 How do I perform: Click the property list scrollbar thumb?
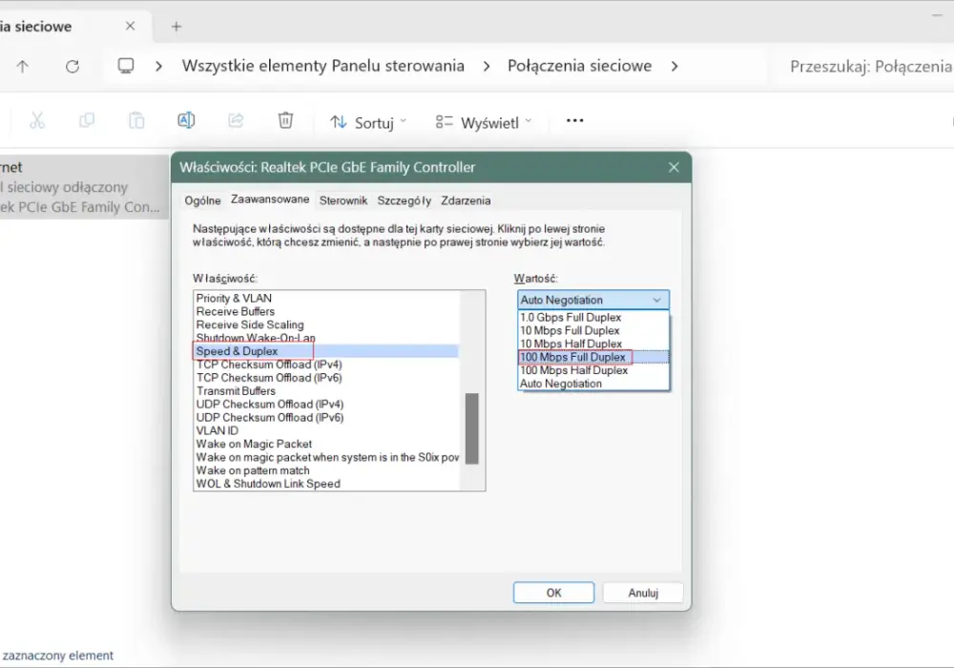click(471, 428)
